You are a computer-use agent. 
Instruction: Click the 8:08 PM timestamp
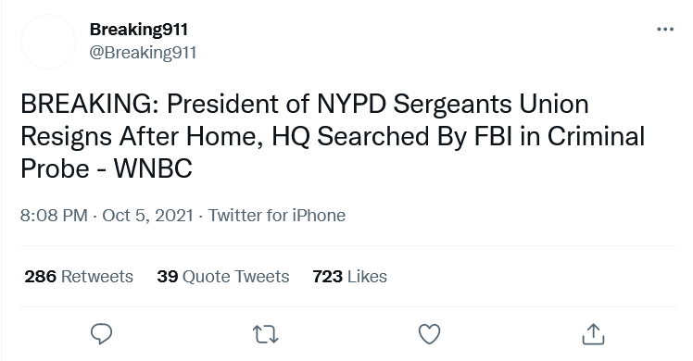tap(54, 216)
